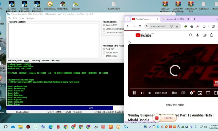Viewport: 218px width, 131px height.
Task: Mute the YouTube video volume
Action: (x=150, y=93)
